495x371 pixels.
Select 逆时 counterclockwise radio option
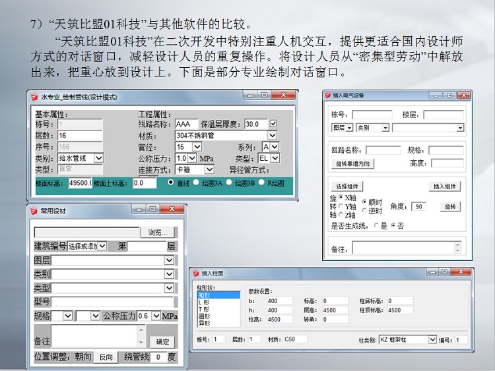tap(364, 210)
